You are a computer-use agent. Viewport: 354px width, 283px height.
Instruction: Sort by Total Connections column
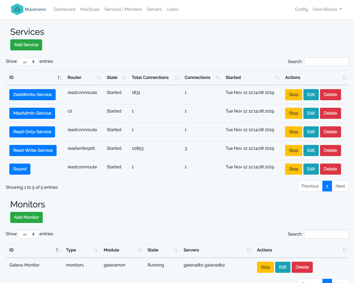[177, 78]
